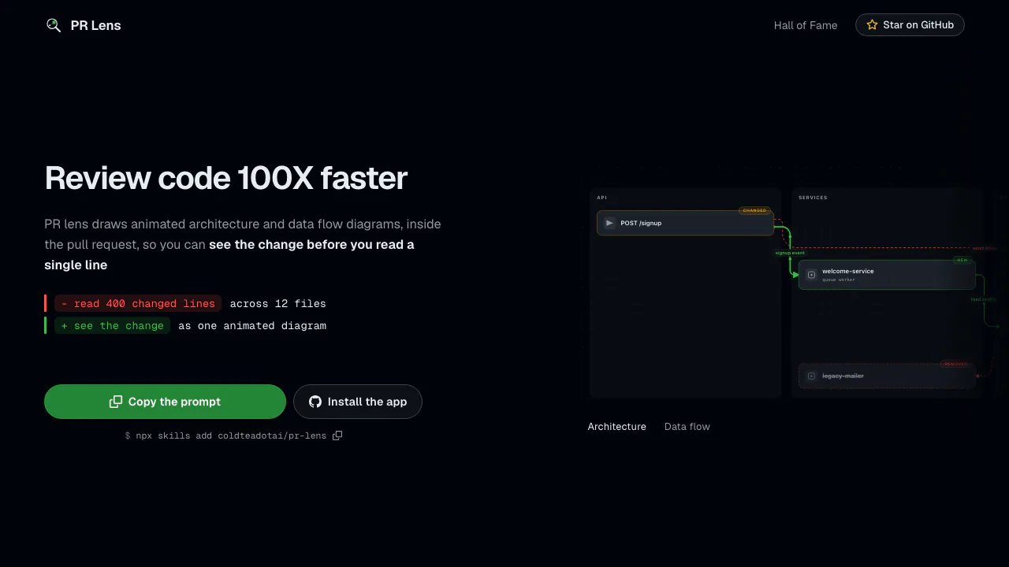The image size is (1009, 567).
Task: Click the SERVICES column header
Action: tap(813, 198)
